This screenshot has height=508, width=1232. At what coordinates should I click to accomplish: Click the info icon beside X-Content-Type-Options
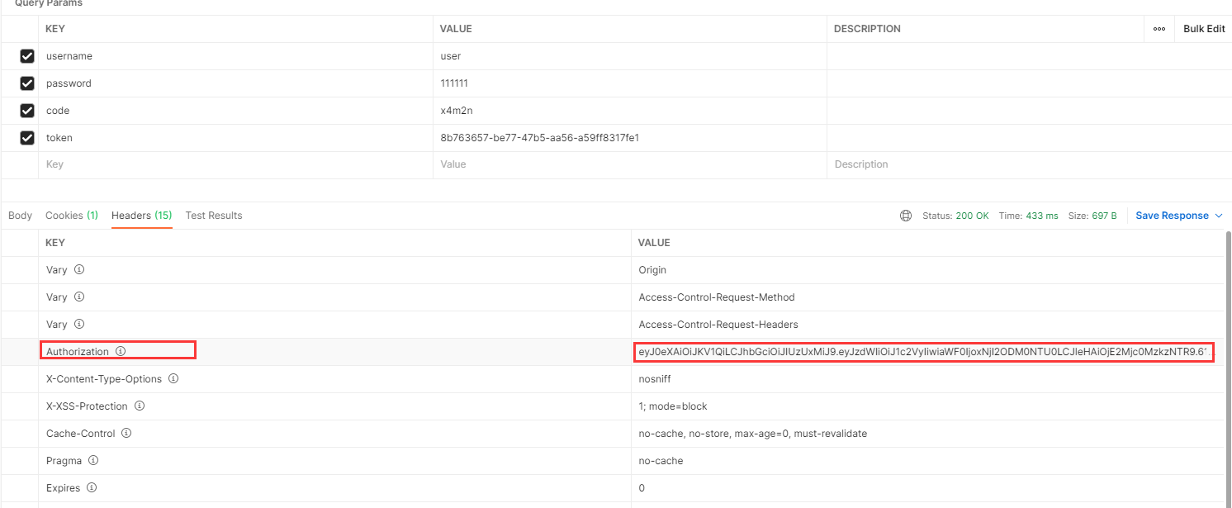click(x=173, y=378)
